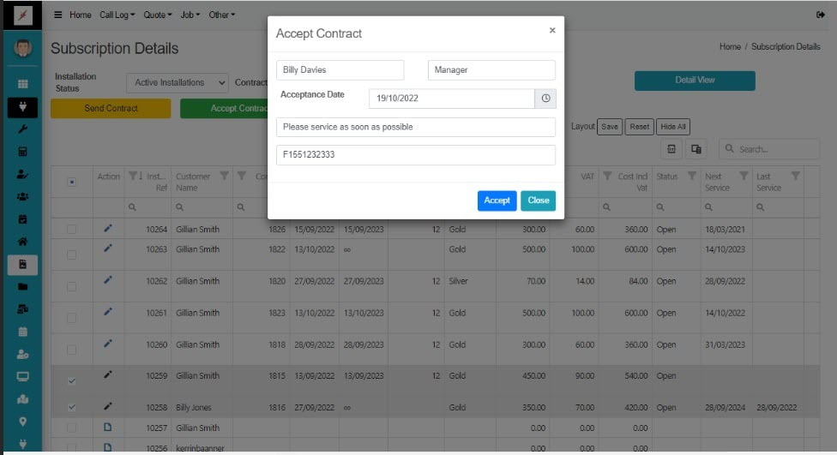Click the Billy Davies name input field
The height and width of the screenshot is (455, 837).
tap(340, 70)
